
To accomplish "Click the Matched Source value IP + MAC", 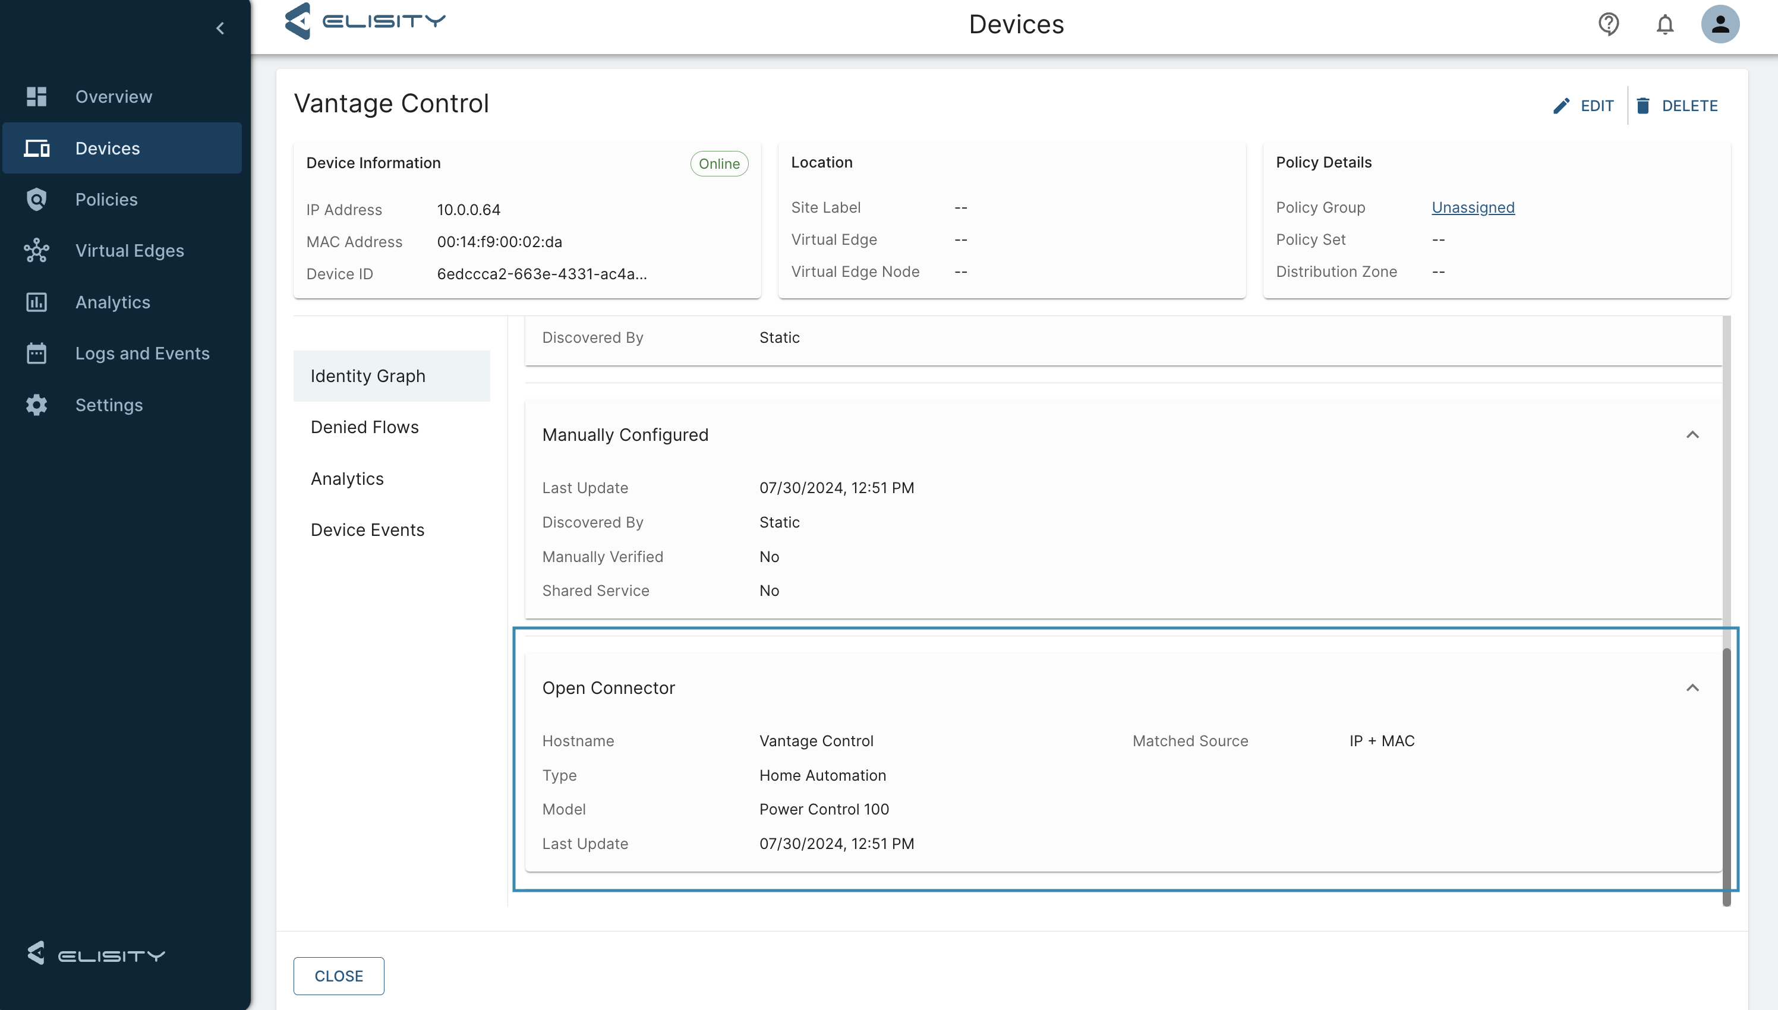I will (x=1382, y=741).
